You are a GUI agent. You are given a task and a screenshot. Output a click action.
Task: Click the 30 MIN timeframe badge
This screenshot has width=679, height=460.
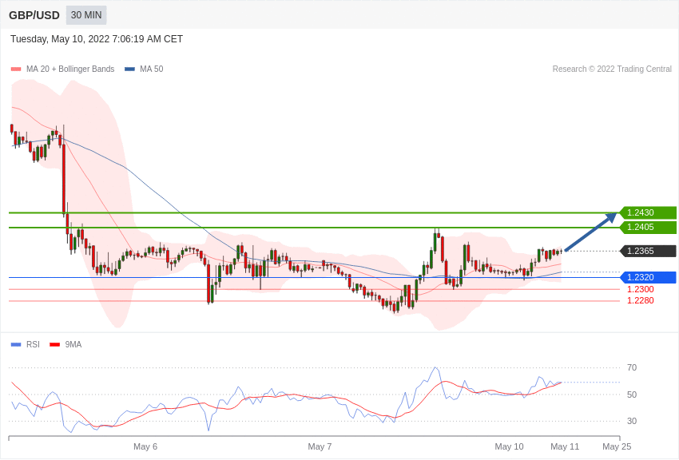point(86,15)
